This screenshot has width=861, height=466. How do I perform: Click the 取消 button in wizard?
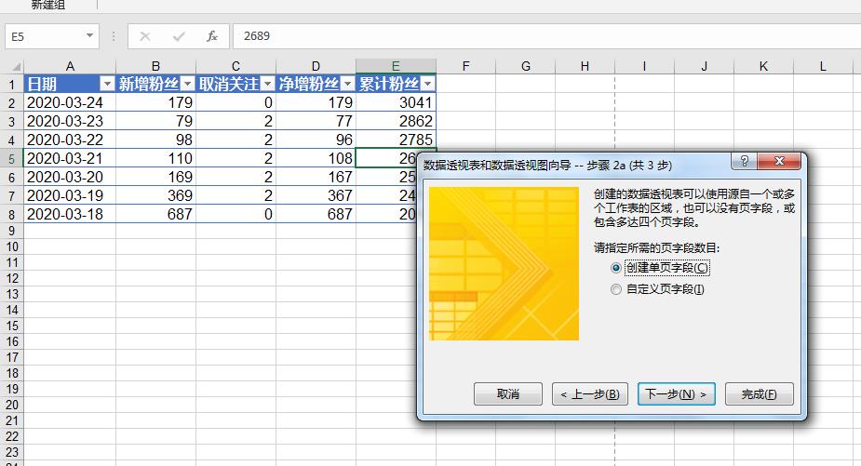click(508, 394)
